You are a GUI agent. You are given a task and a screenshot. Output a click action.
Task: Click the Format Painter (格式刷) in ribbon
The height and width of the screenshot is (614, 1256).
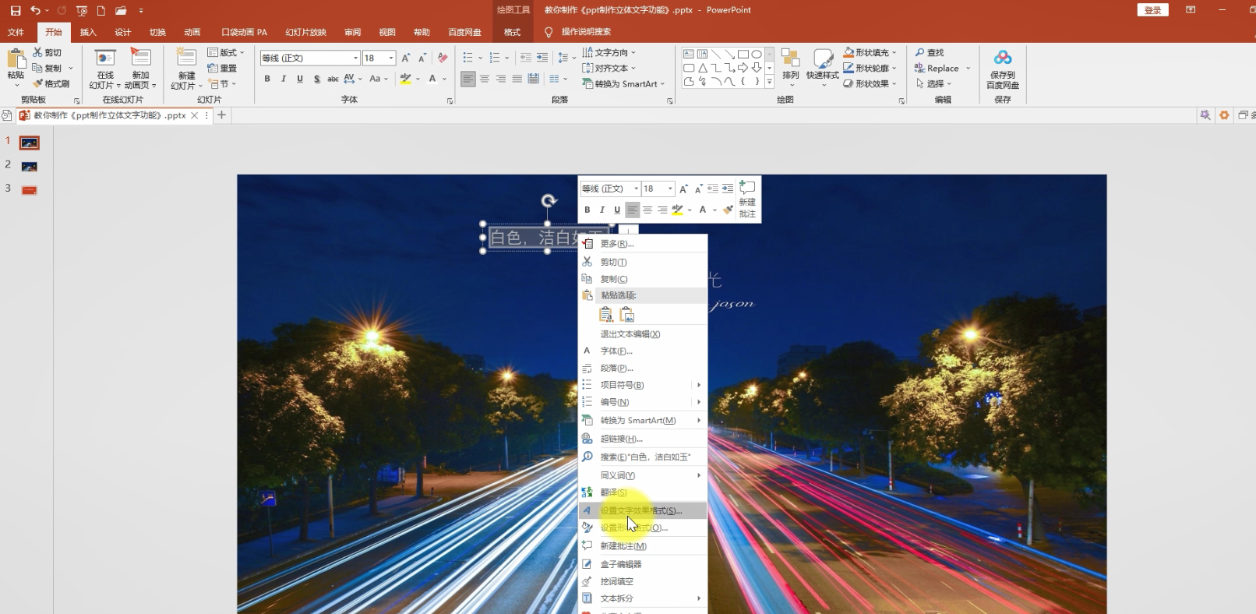(x=51, y=83)
